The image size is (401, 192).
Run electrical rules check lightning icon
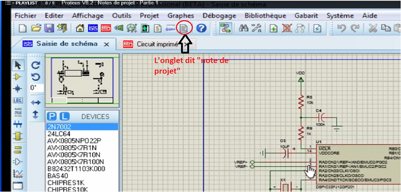(317, 28)
